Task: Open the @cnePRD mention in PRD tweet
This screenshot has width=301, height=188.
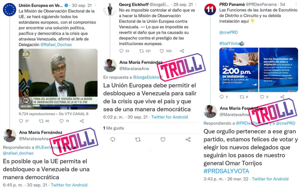Action: (228, 32)
